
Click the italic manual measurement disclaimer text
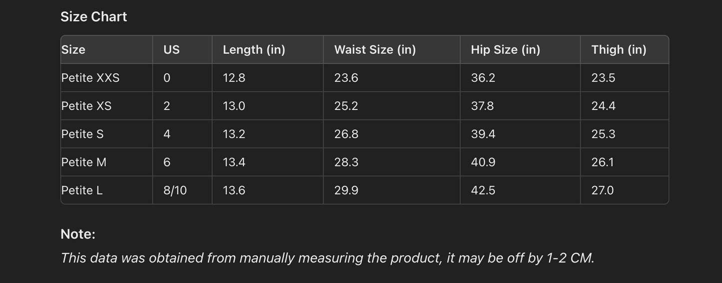[327, 258]
